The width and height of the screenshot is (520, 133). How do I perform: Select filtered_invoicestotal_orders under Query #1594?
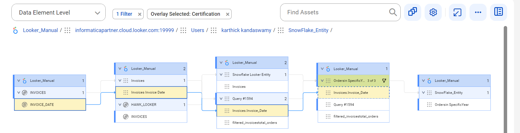pos(252,123)
